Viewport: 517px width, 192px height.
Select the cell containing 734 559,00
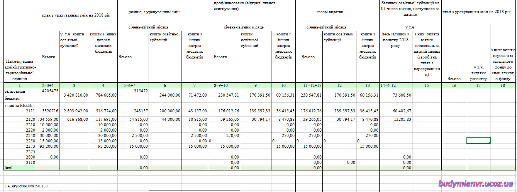47,120
